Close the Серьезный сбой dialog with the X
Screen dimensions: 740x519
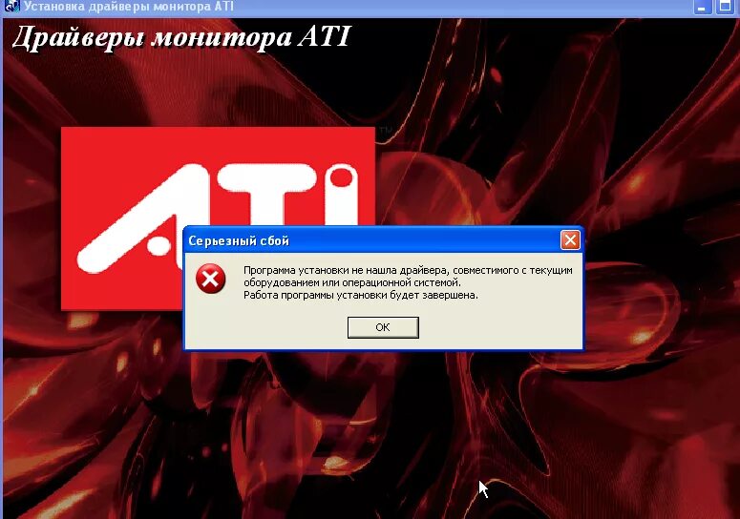[570, 240]
